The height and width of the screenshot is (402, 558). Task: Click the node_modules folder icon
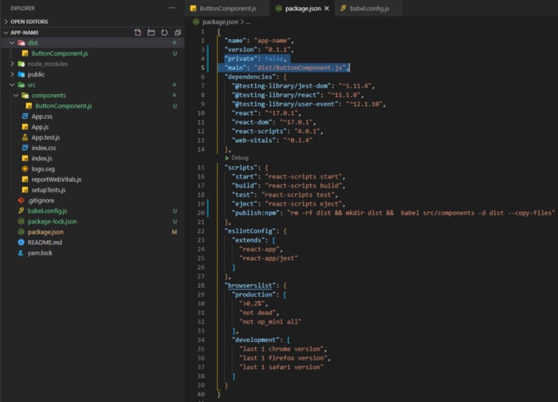(x=22, y=64)
